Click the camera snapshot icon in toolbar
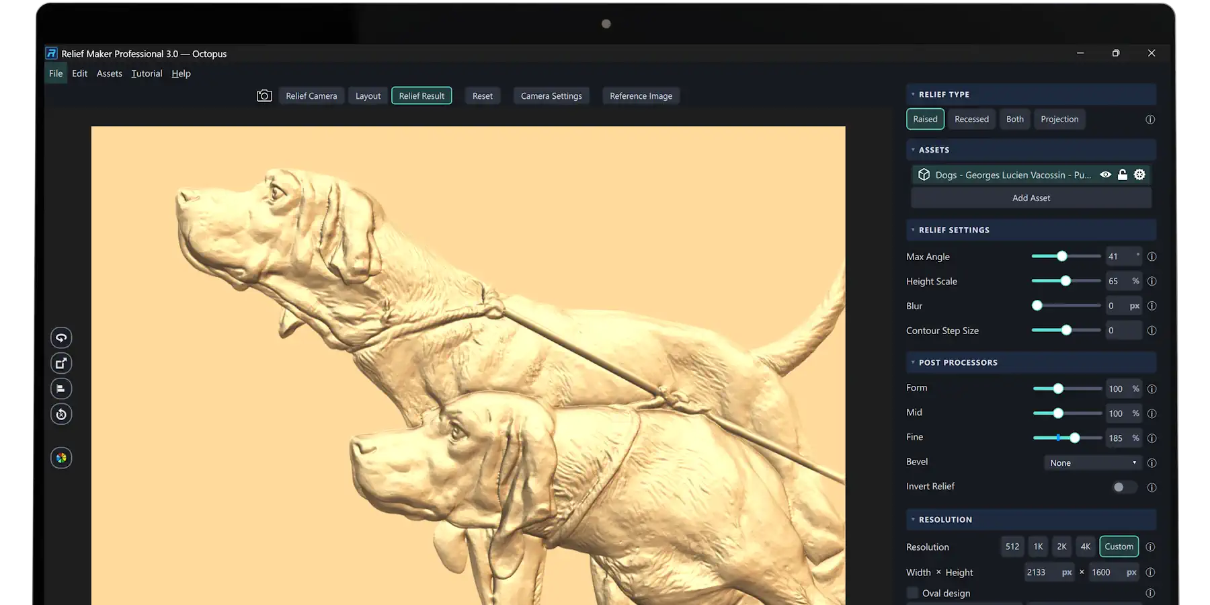The image size is (1210, 605). [264, 96]
